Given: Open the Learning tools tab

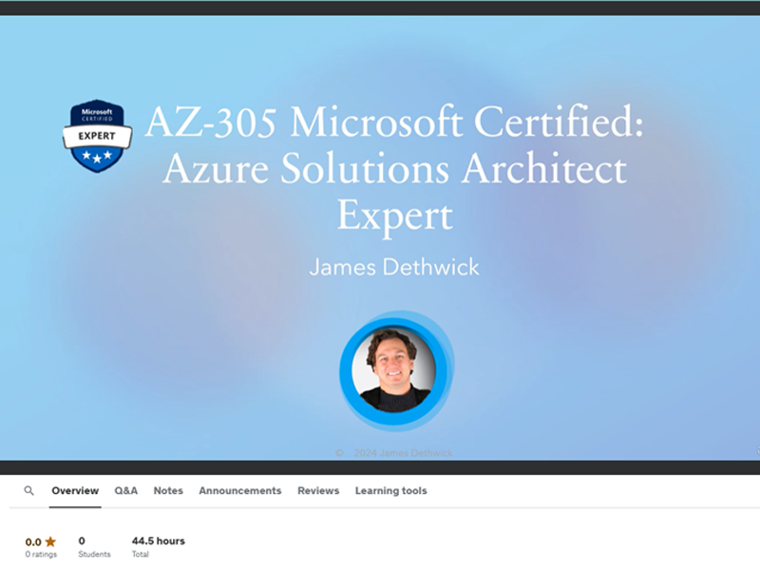Looking at the screenshot, I should pos(390,491).
